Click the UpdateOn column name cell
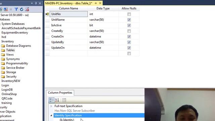The image size is (215, 121). coord(69,48)
